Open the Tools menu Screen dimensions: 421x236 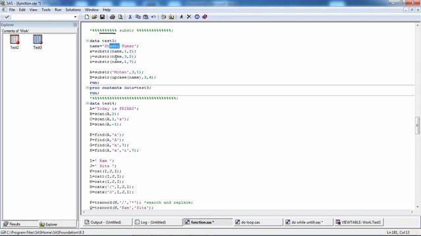pyautogui.click(x=46, y=10)
